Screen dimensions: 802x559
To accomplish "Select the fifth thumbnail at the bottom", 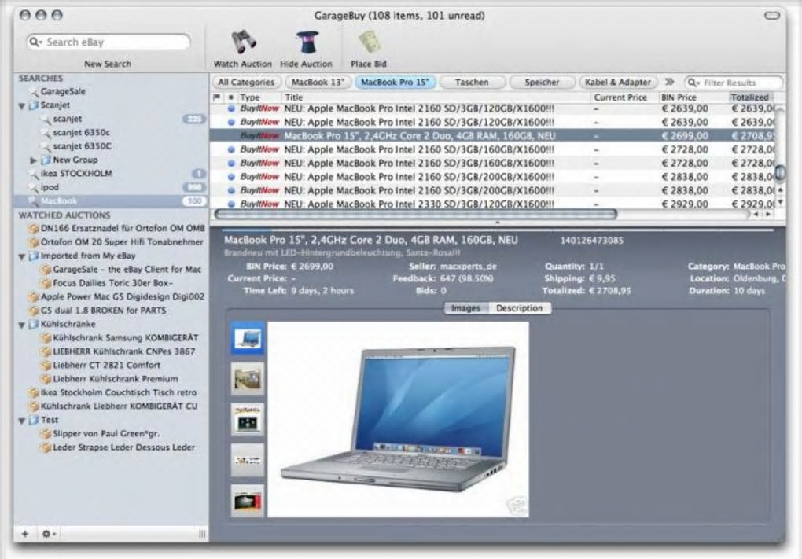I will click(x=248, y=501).
